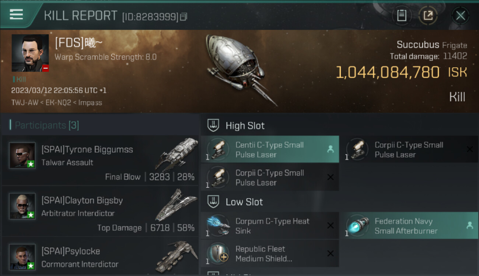This screenshot has width=479, height=276.
Task: Click the Talwar Assault ship icon
Action: pyautogui.click(x=177, y=154)
